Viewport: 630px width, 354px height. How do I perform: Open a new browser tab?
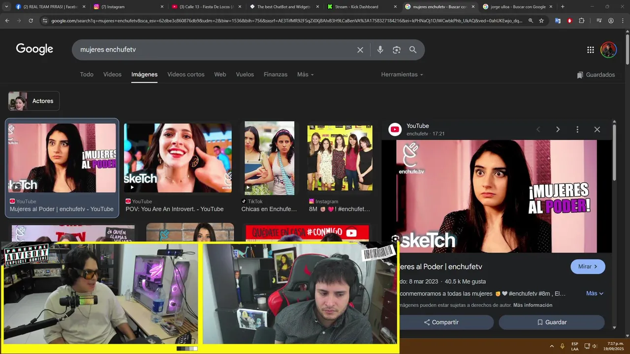point(563,7)
